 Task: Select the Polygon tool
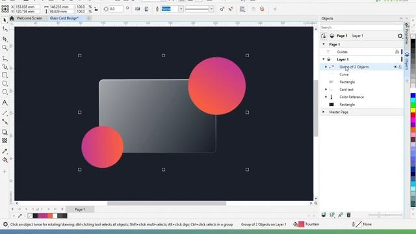5,92
